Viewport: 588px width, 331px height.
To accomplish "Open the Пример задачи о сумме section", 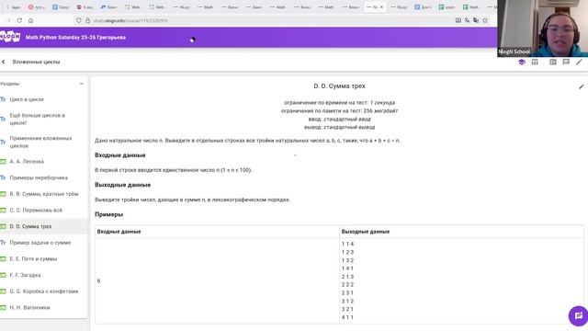I will 40,243.
